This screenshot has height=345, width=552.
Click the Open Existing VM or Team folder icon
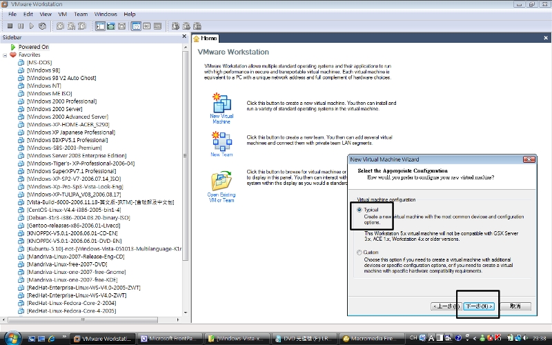point(221,181)
